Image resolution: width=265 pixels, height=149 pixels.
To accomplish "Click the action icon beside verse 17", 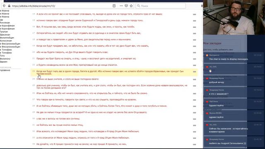I will 195,34.
